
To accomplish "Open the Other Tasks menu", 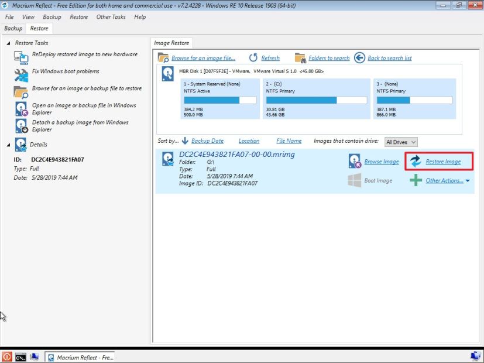I will click(111, 17).
